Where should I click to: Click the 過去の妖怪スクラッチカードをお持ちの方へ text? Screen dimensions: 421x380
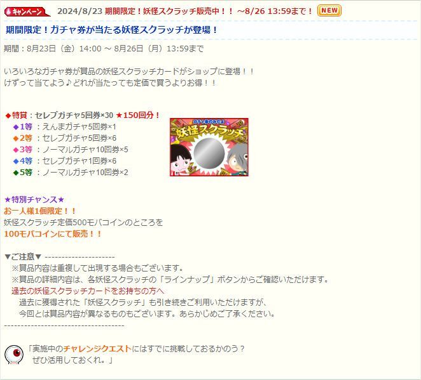(x=88, y=291)
